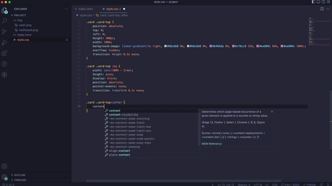The height and width of the screenshot is (186, 332).
Task: Click the notifications bell in status bar
Action: point(328,184)
